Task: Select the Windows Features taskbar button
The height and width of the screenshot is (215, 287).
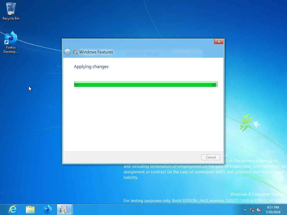Action: [x=64, y=209]
